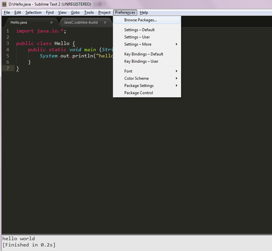This screenshot has width=272, height=251.
Task: Open Settings – Default
Action: [147, 30]
